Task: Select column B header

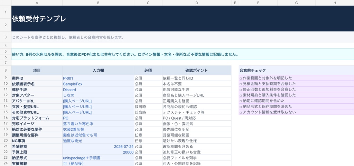Action: pos(98,3)
